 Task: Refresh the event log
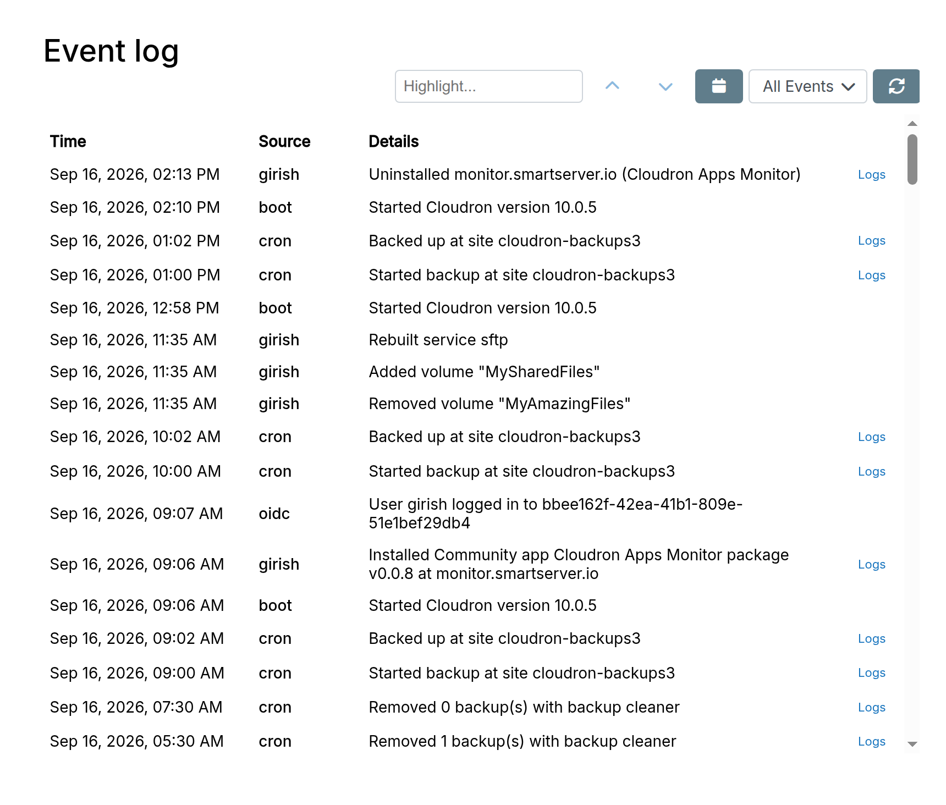tap(896, 86)
